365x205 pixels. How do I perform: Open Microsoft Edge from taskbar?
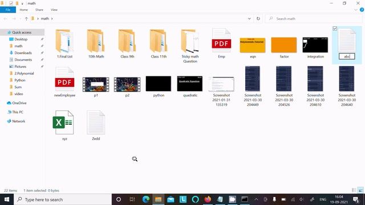coord(146,199)
